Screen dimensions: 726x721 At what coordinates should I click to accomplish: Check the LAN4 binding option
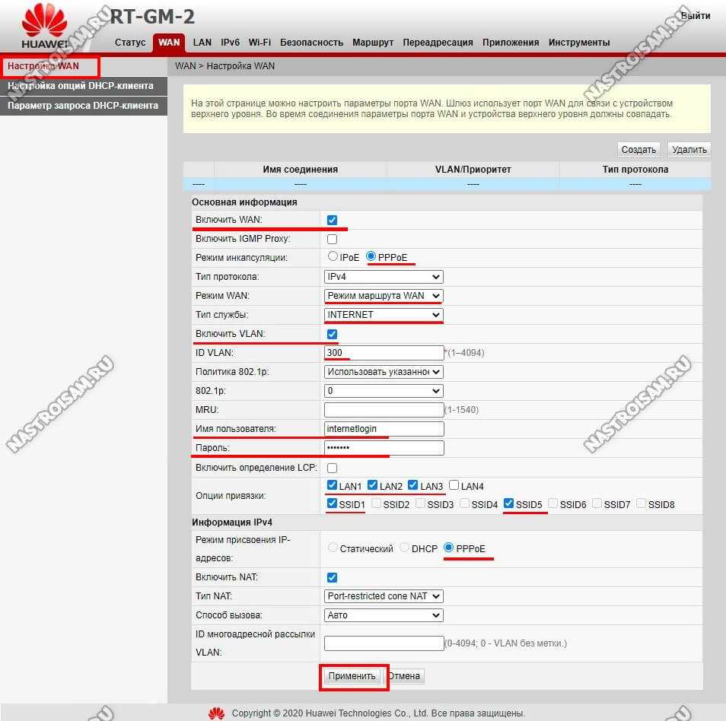tap(454, 485)
